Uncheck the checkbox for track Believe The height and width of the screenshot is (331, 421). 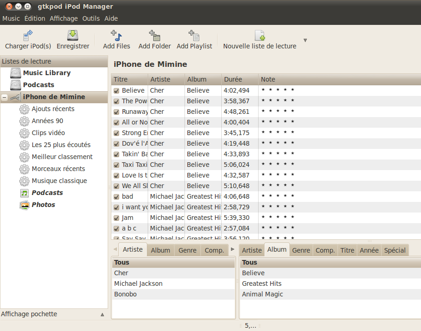point(116,91)
